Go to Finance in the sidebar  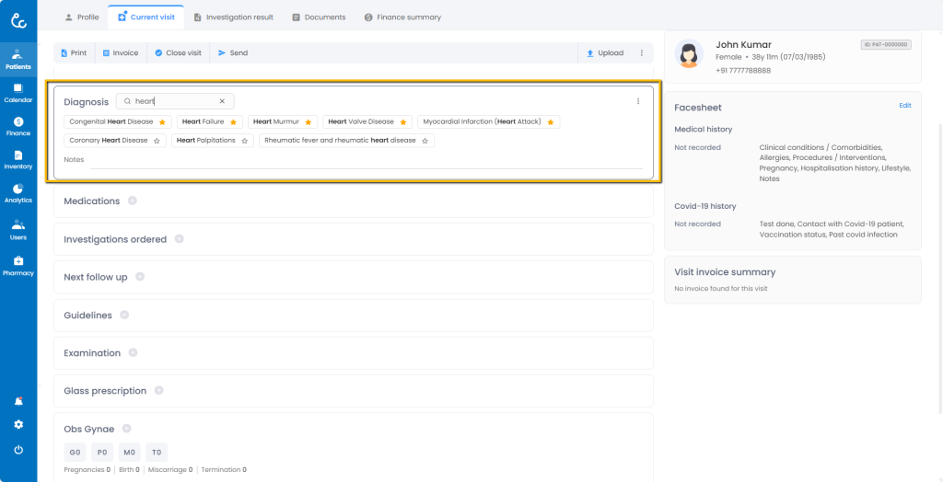point(17,126)
